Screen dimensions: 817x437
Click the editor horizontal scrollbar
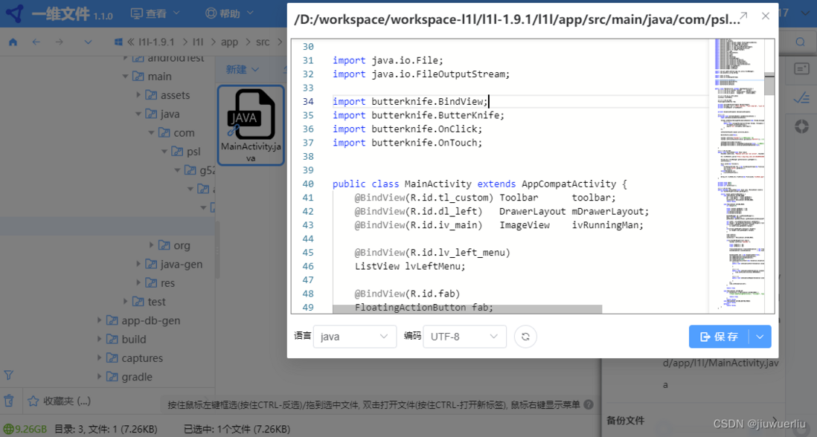467,309
